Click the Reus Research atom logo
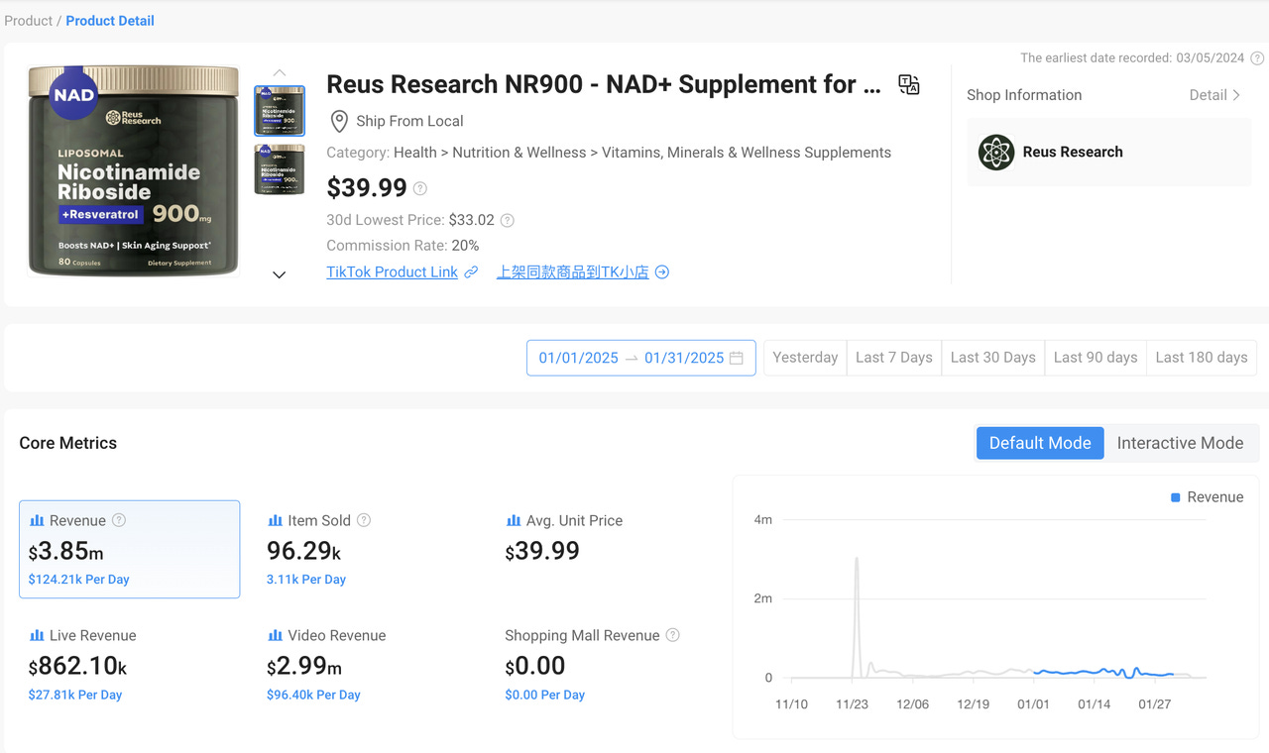Viewport: 1269px width, 753px height. (996, 153)
